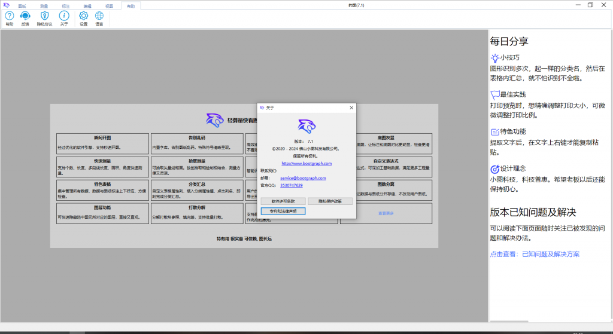Click the 告别乱码 feature card

[x=197, y=143]
